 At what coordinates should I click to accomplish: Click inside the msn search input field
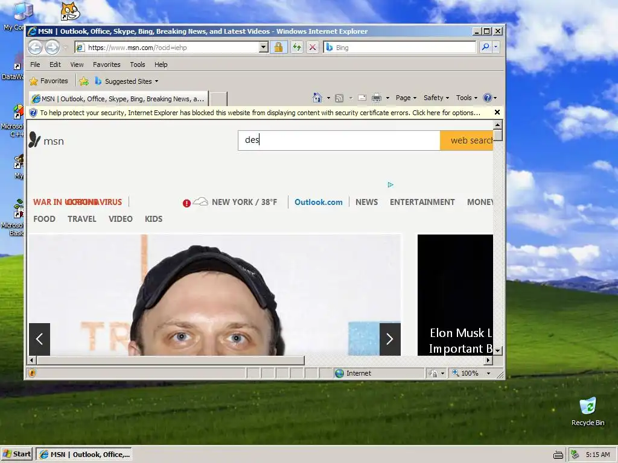pyautogui.click(x=339, y=140)
